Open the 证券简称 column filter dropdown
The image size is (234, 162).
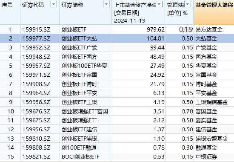(x=106, y=4)
